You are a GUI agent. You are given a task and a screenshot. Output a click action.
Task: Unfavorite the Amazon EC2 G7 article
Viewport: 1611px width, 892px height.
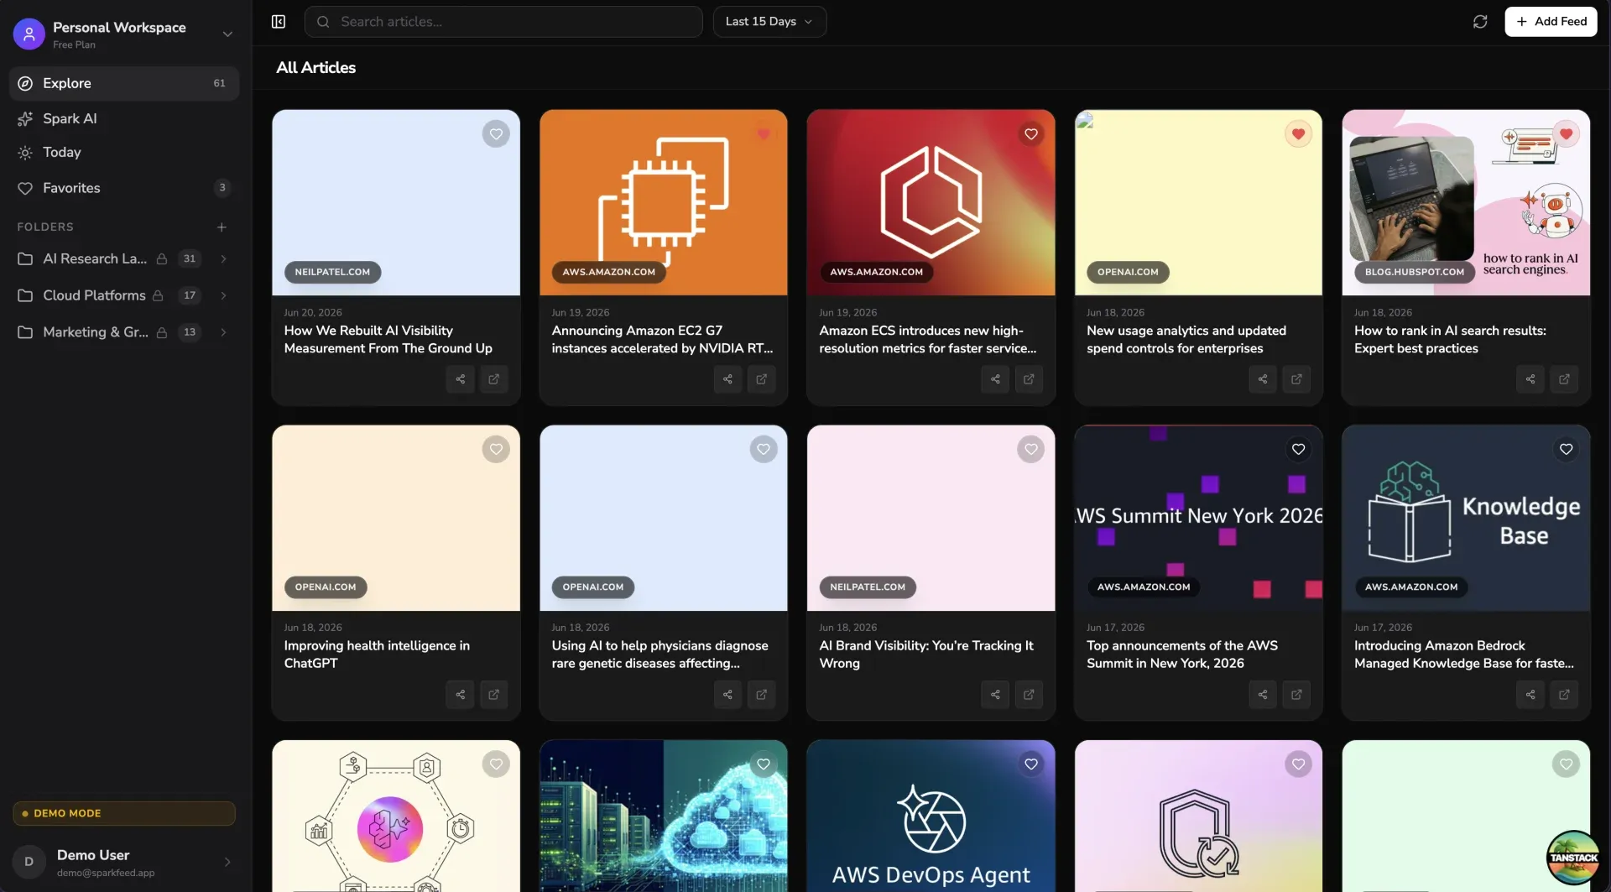point(764,134)
